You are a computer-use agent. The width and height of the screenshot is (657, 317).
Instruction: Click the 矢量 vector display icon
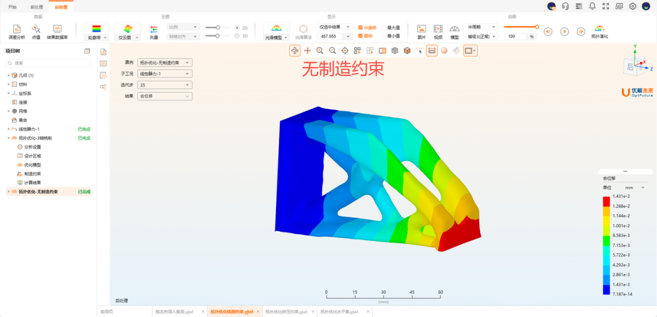(154, 31)
